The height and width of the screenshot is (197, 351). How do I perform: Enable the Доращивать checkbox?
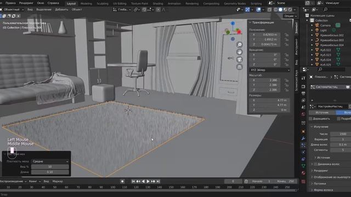[x=310, y=119]
